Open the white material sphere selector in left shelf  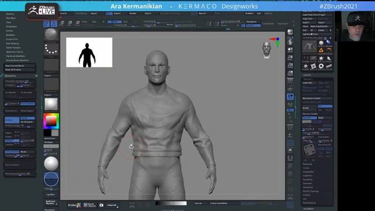coord(51,104)
